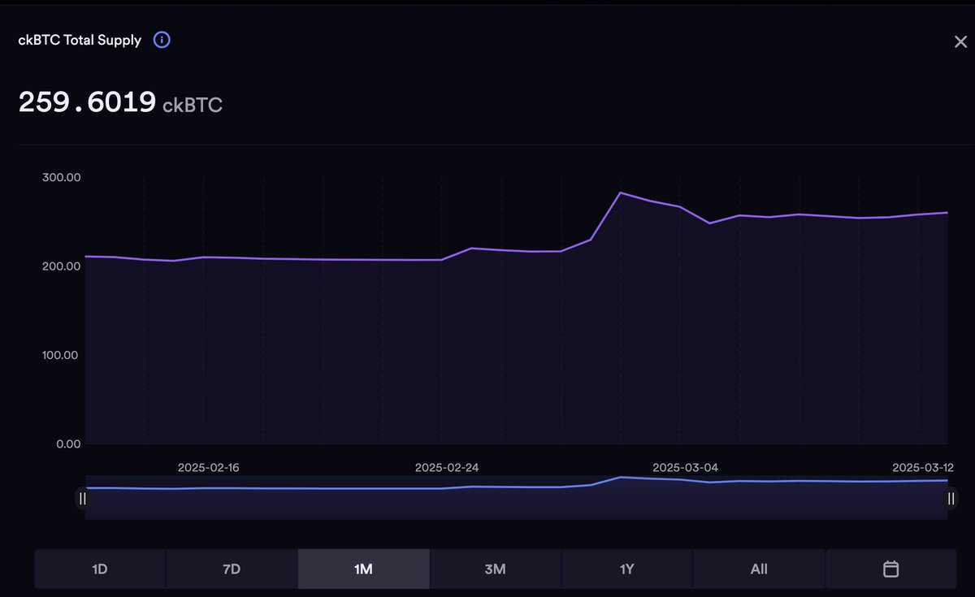View the 1Y supply history
Viewport: 975px width, 597px height.
[626, 569]
